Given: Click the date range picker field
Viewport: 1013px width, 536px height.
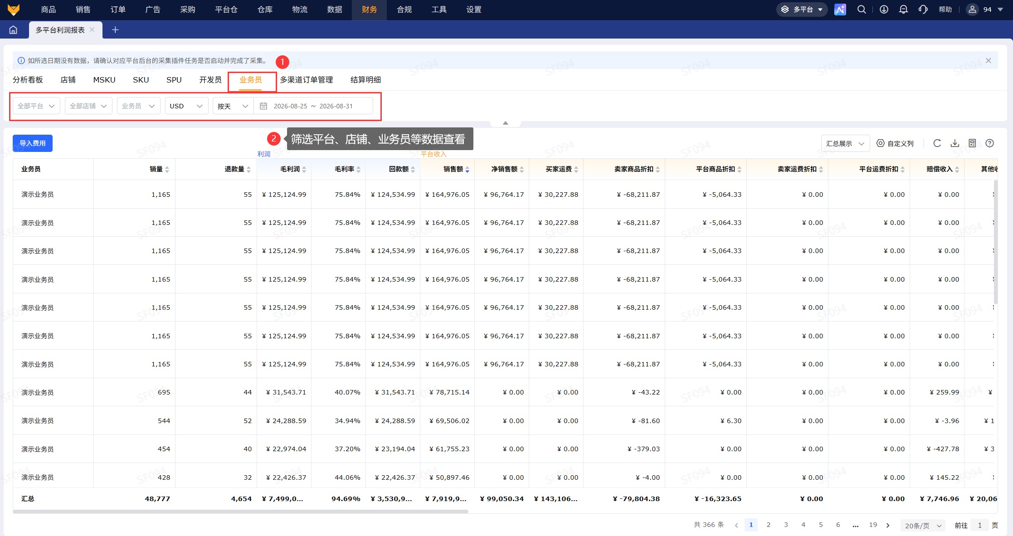Looking at the screenshot, I should [313, 106].
